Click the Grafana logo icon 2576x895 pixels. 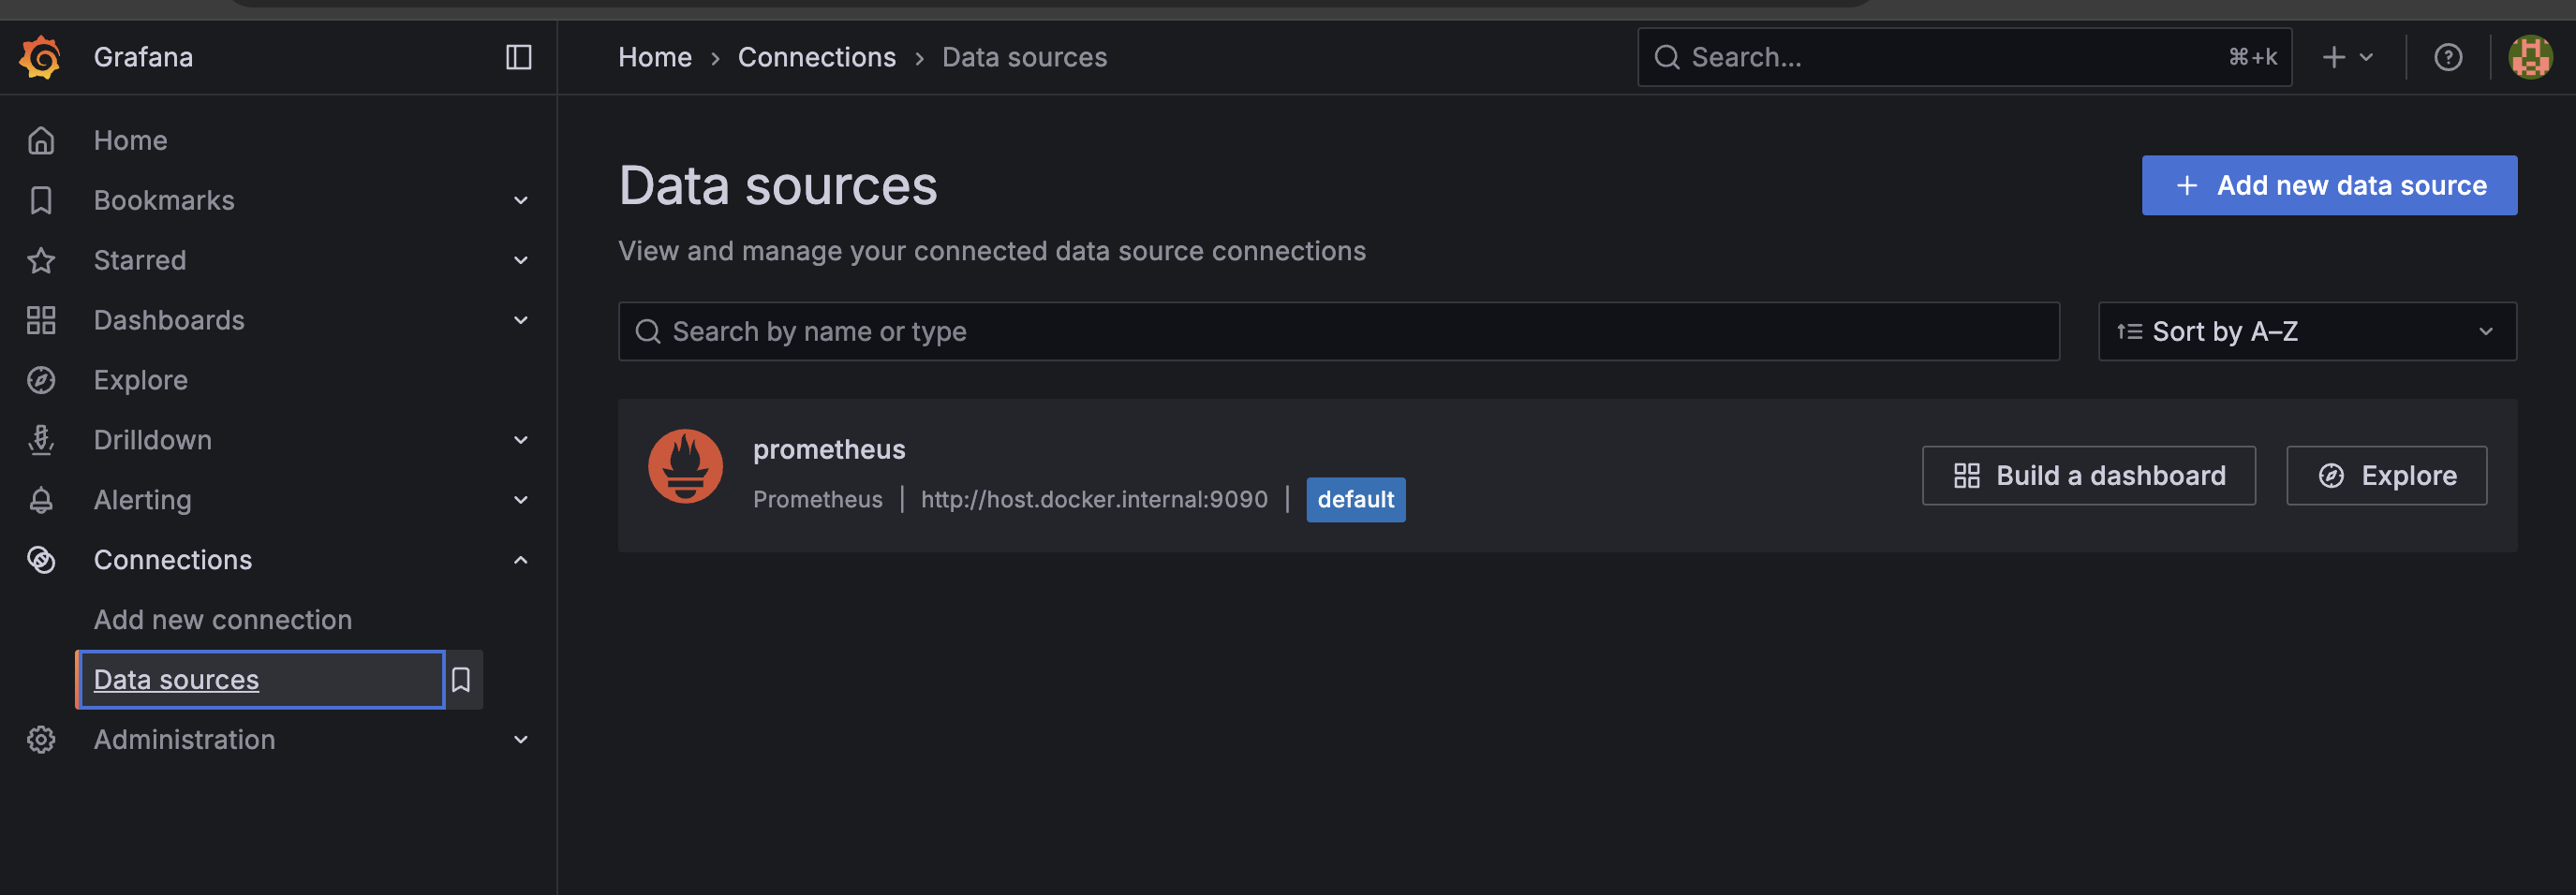point(40,57)
